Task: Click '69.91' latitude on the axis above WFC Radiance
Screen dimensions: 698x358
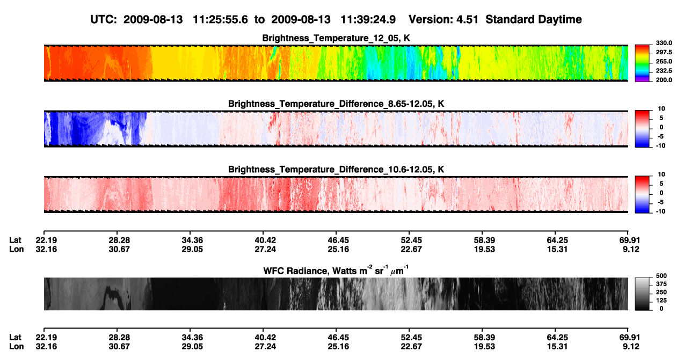Action: (629, 240)
